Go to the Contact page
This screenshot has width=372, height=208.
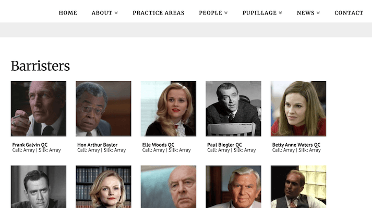click(349, 13)
